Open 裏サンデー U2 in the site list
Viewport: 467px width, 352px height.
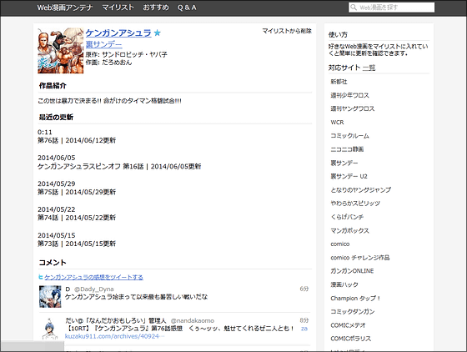[x=349, y=176]
